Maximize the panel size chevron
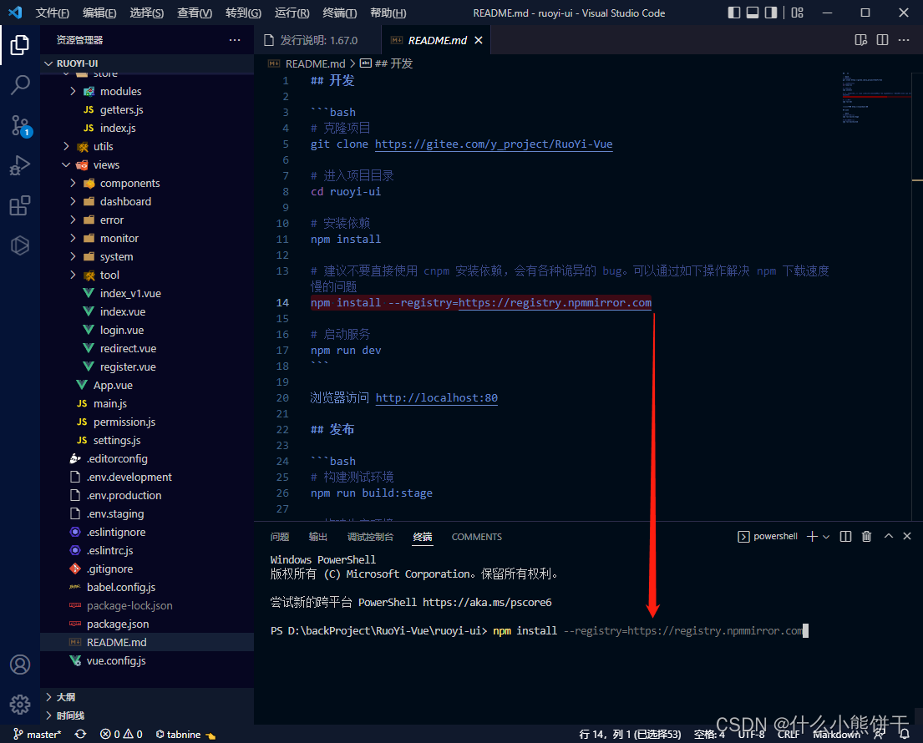This screenshot has height=743, width=923. (888, 536)
